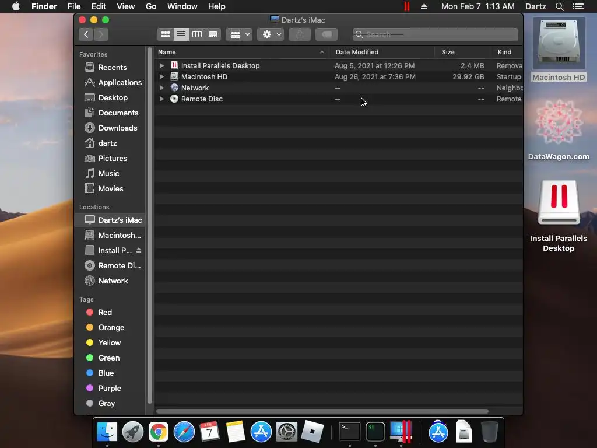Select Network in the sidebar Locations

point(110,281)
